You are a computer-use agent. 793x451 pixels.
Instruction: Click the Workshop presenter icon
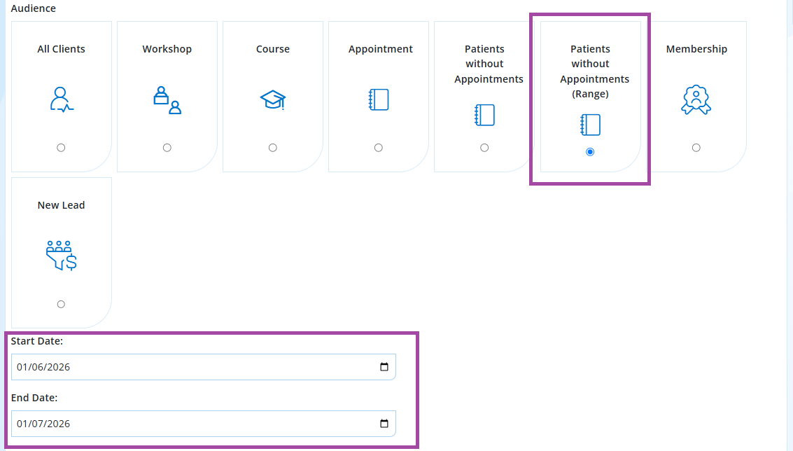(x=167, y=99)
